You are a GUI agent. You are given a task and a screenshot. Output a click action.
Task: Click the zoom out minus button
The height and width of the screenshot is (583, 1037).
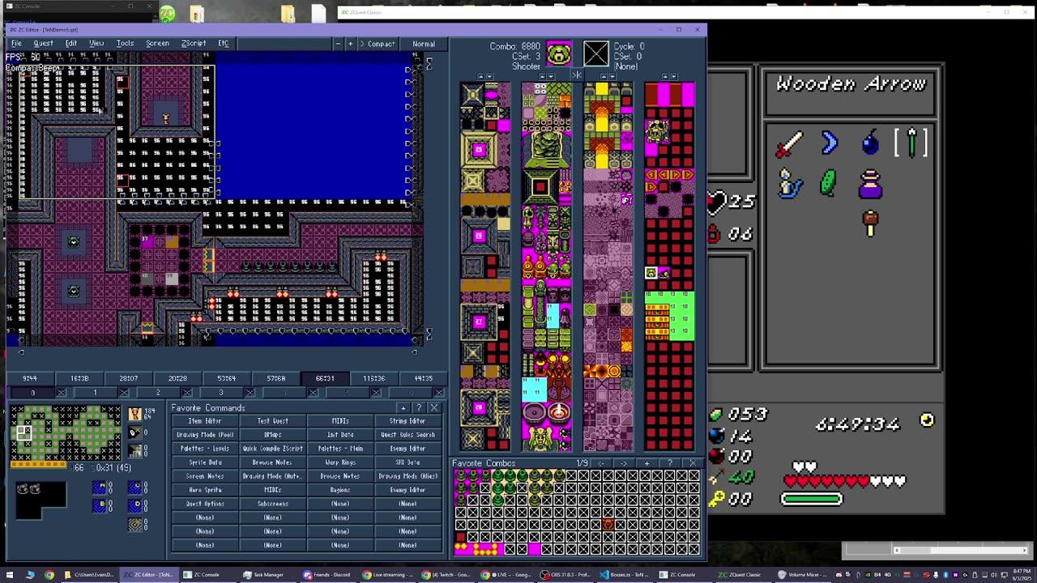pyautogui.click(x=338, y=44)
